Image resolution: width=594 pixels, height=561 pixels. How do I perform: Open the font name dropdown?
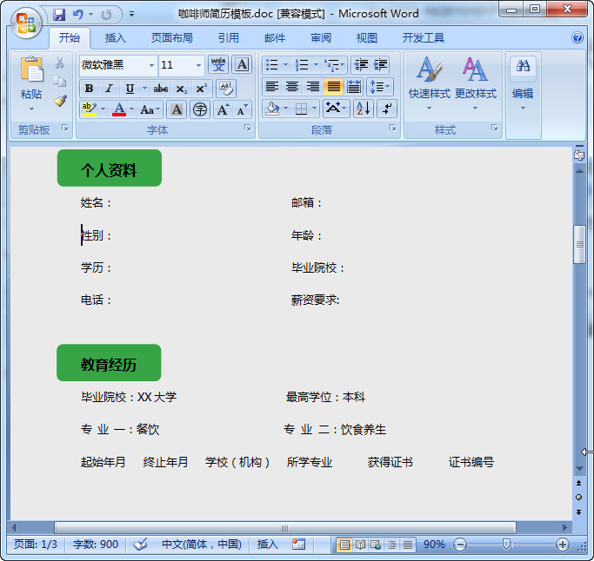(x=152, y=65)
